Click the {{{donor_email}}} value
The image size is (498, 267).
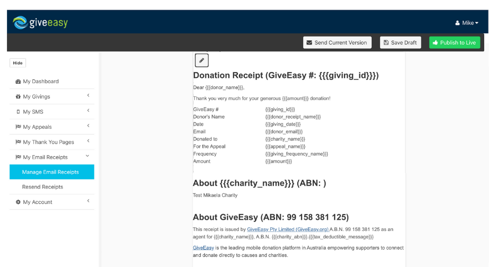(x=284, y=131)
